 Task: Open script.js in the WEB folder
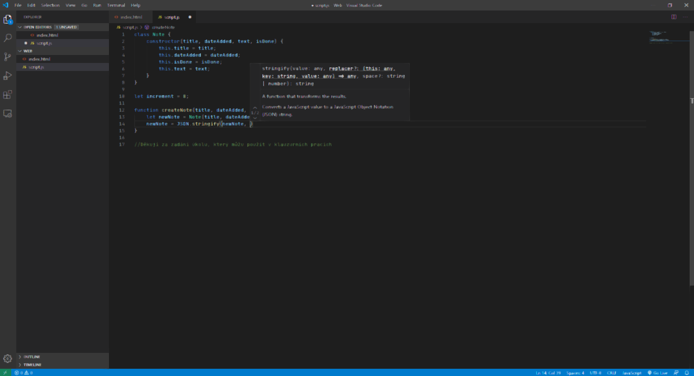pyautogui.click(x=63, y=67)
